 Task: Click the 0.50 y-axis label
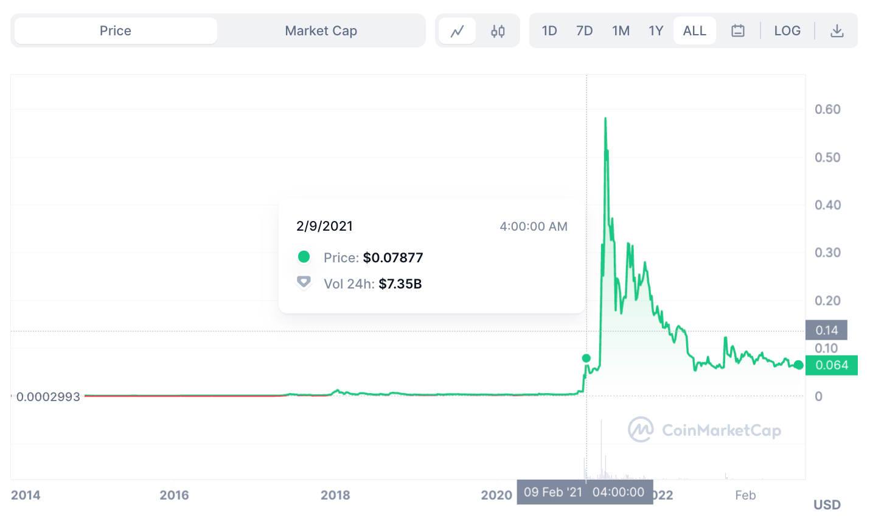click(x=827, y=158)
